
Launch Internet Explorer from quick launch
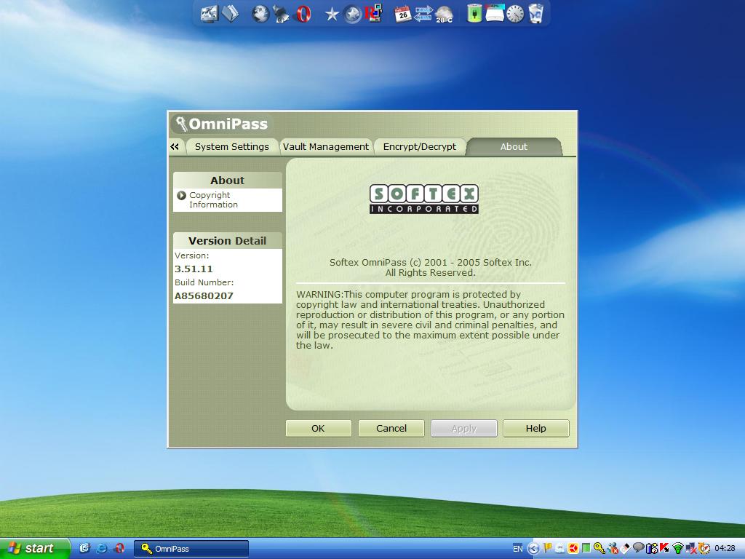click(x=102, y=549)
